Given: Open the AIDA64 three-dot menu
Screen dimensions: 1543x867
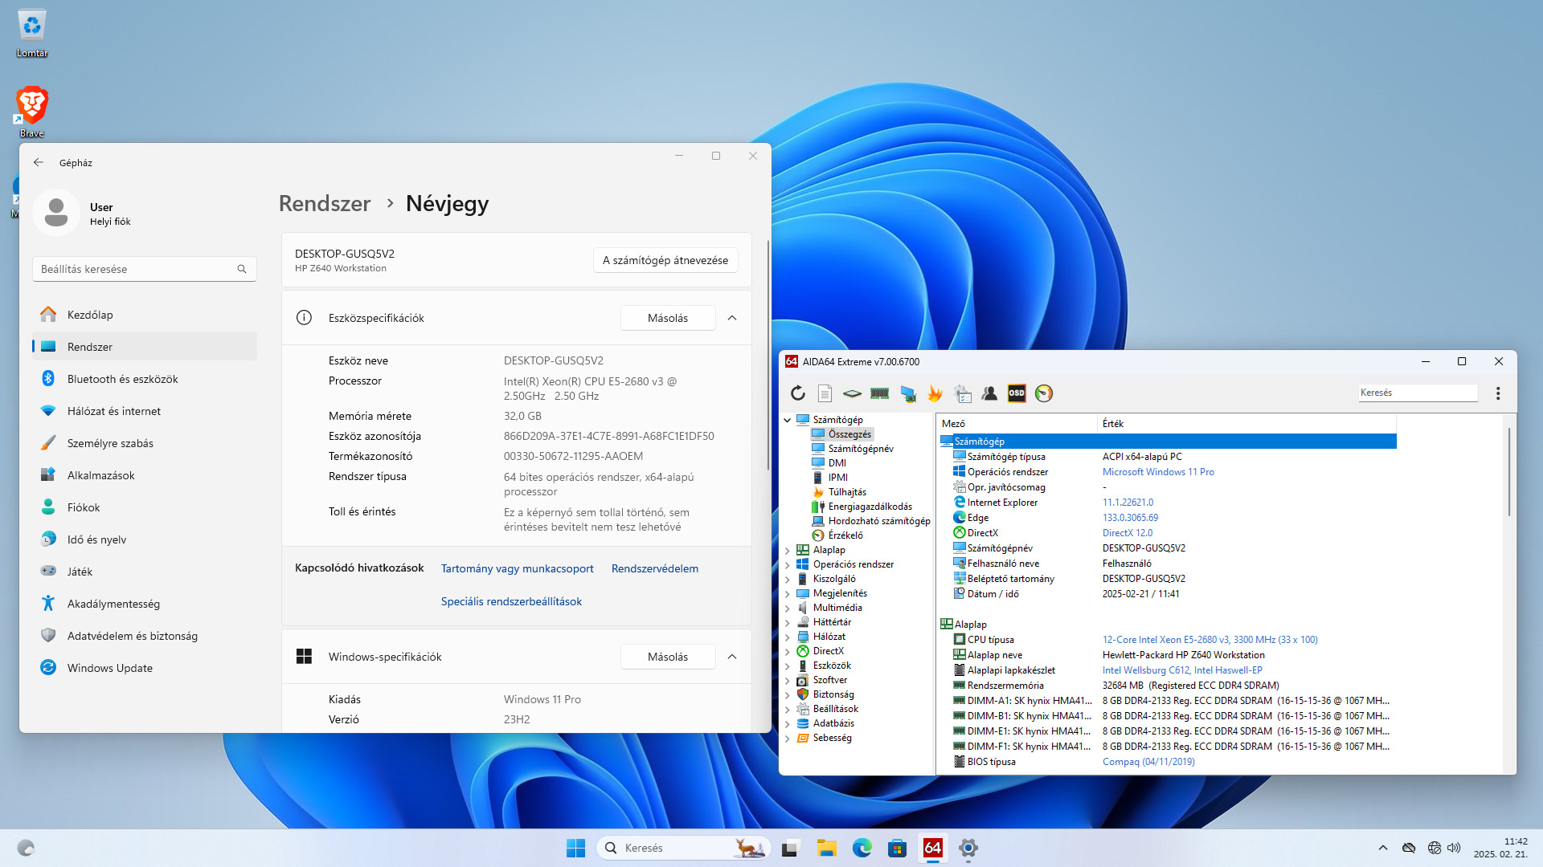Looking at the screenshot, I should [1498, 393].
